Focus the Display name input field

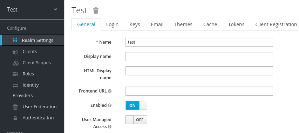coord(199,57)
